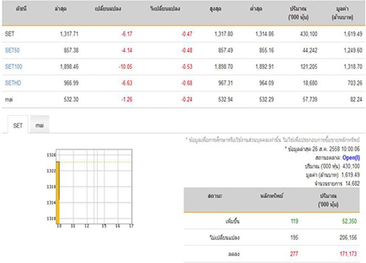Select SET low value 1,314.86
Screen dimensions: 366x263
pos(265,34)
